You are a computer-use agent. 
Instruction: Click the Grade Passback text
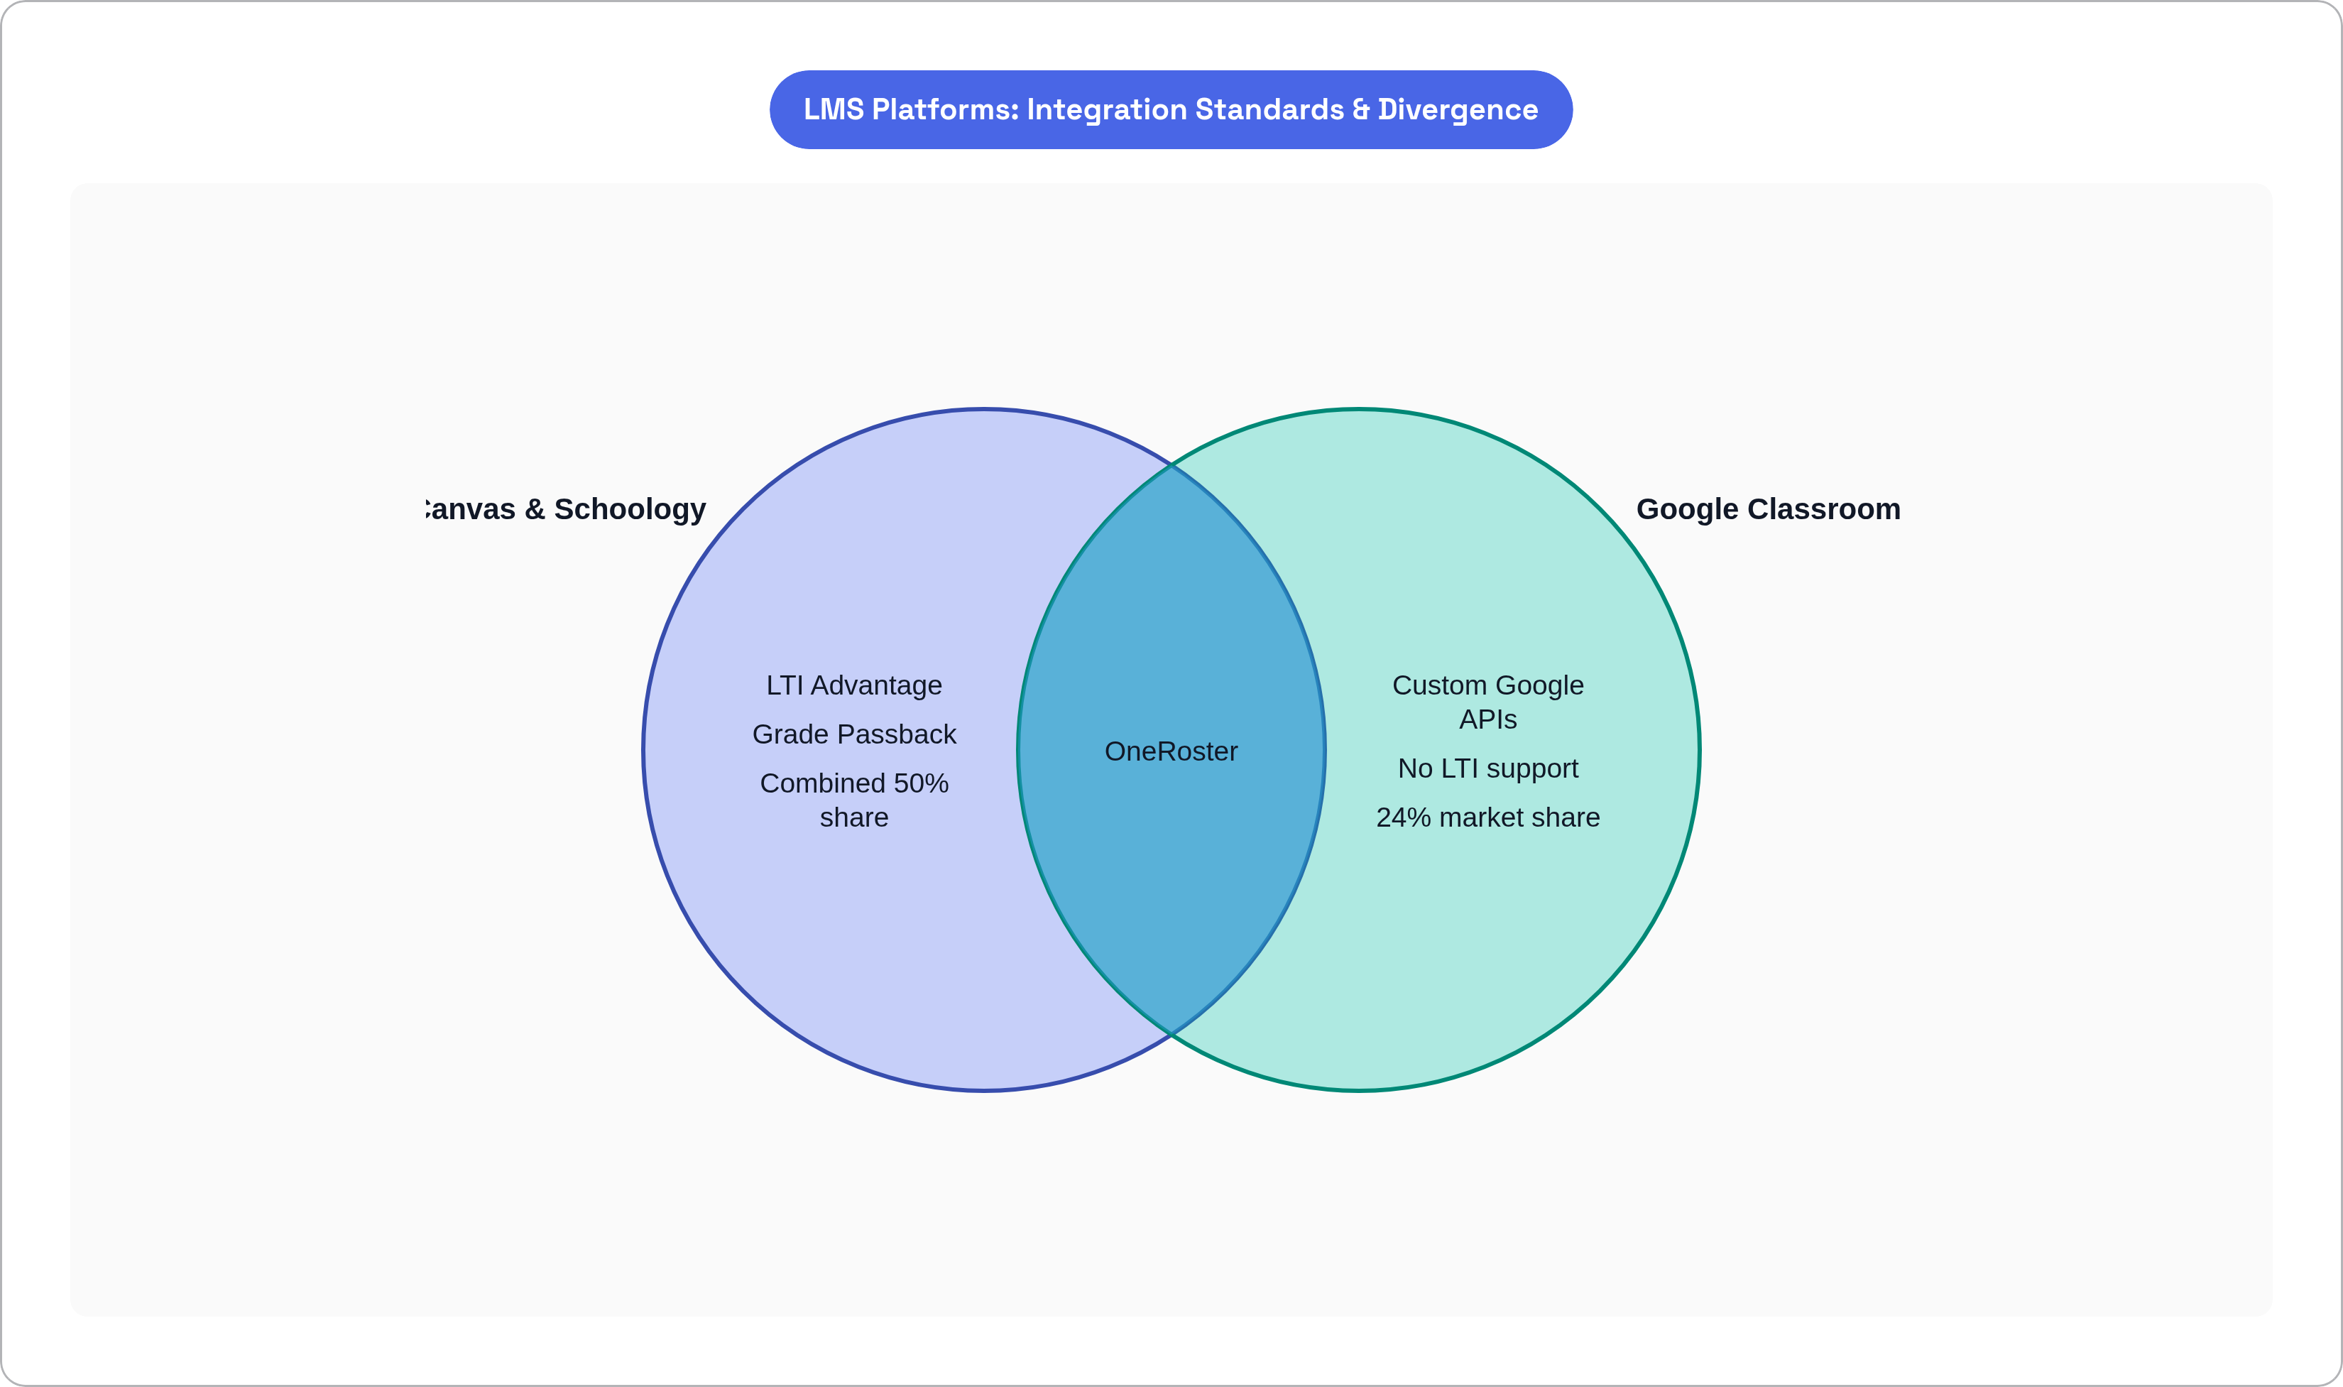(x=854, y=734)
